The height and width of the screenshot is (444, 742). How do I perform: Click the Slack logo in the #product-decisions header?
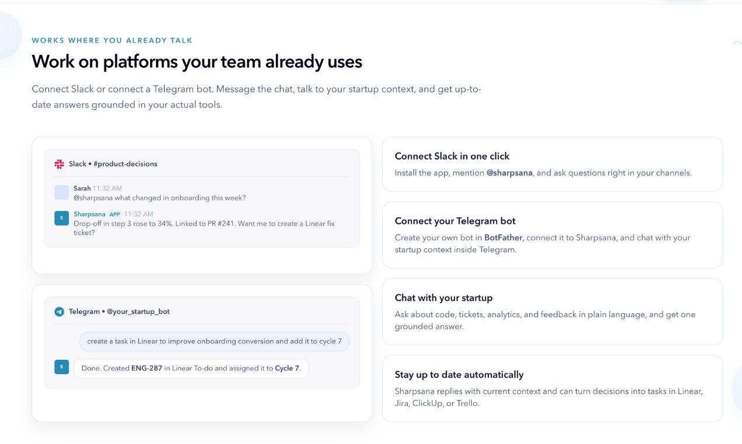59,164
